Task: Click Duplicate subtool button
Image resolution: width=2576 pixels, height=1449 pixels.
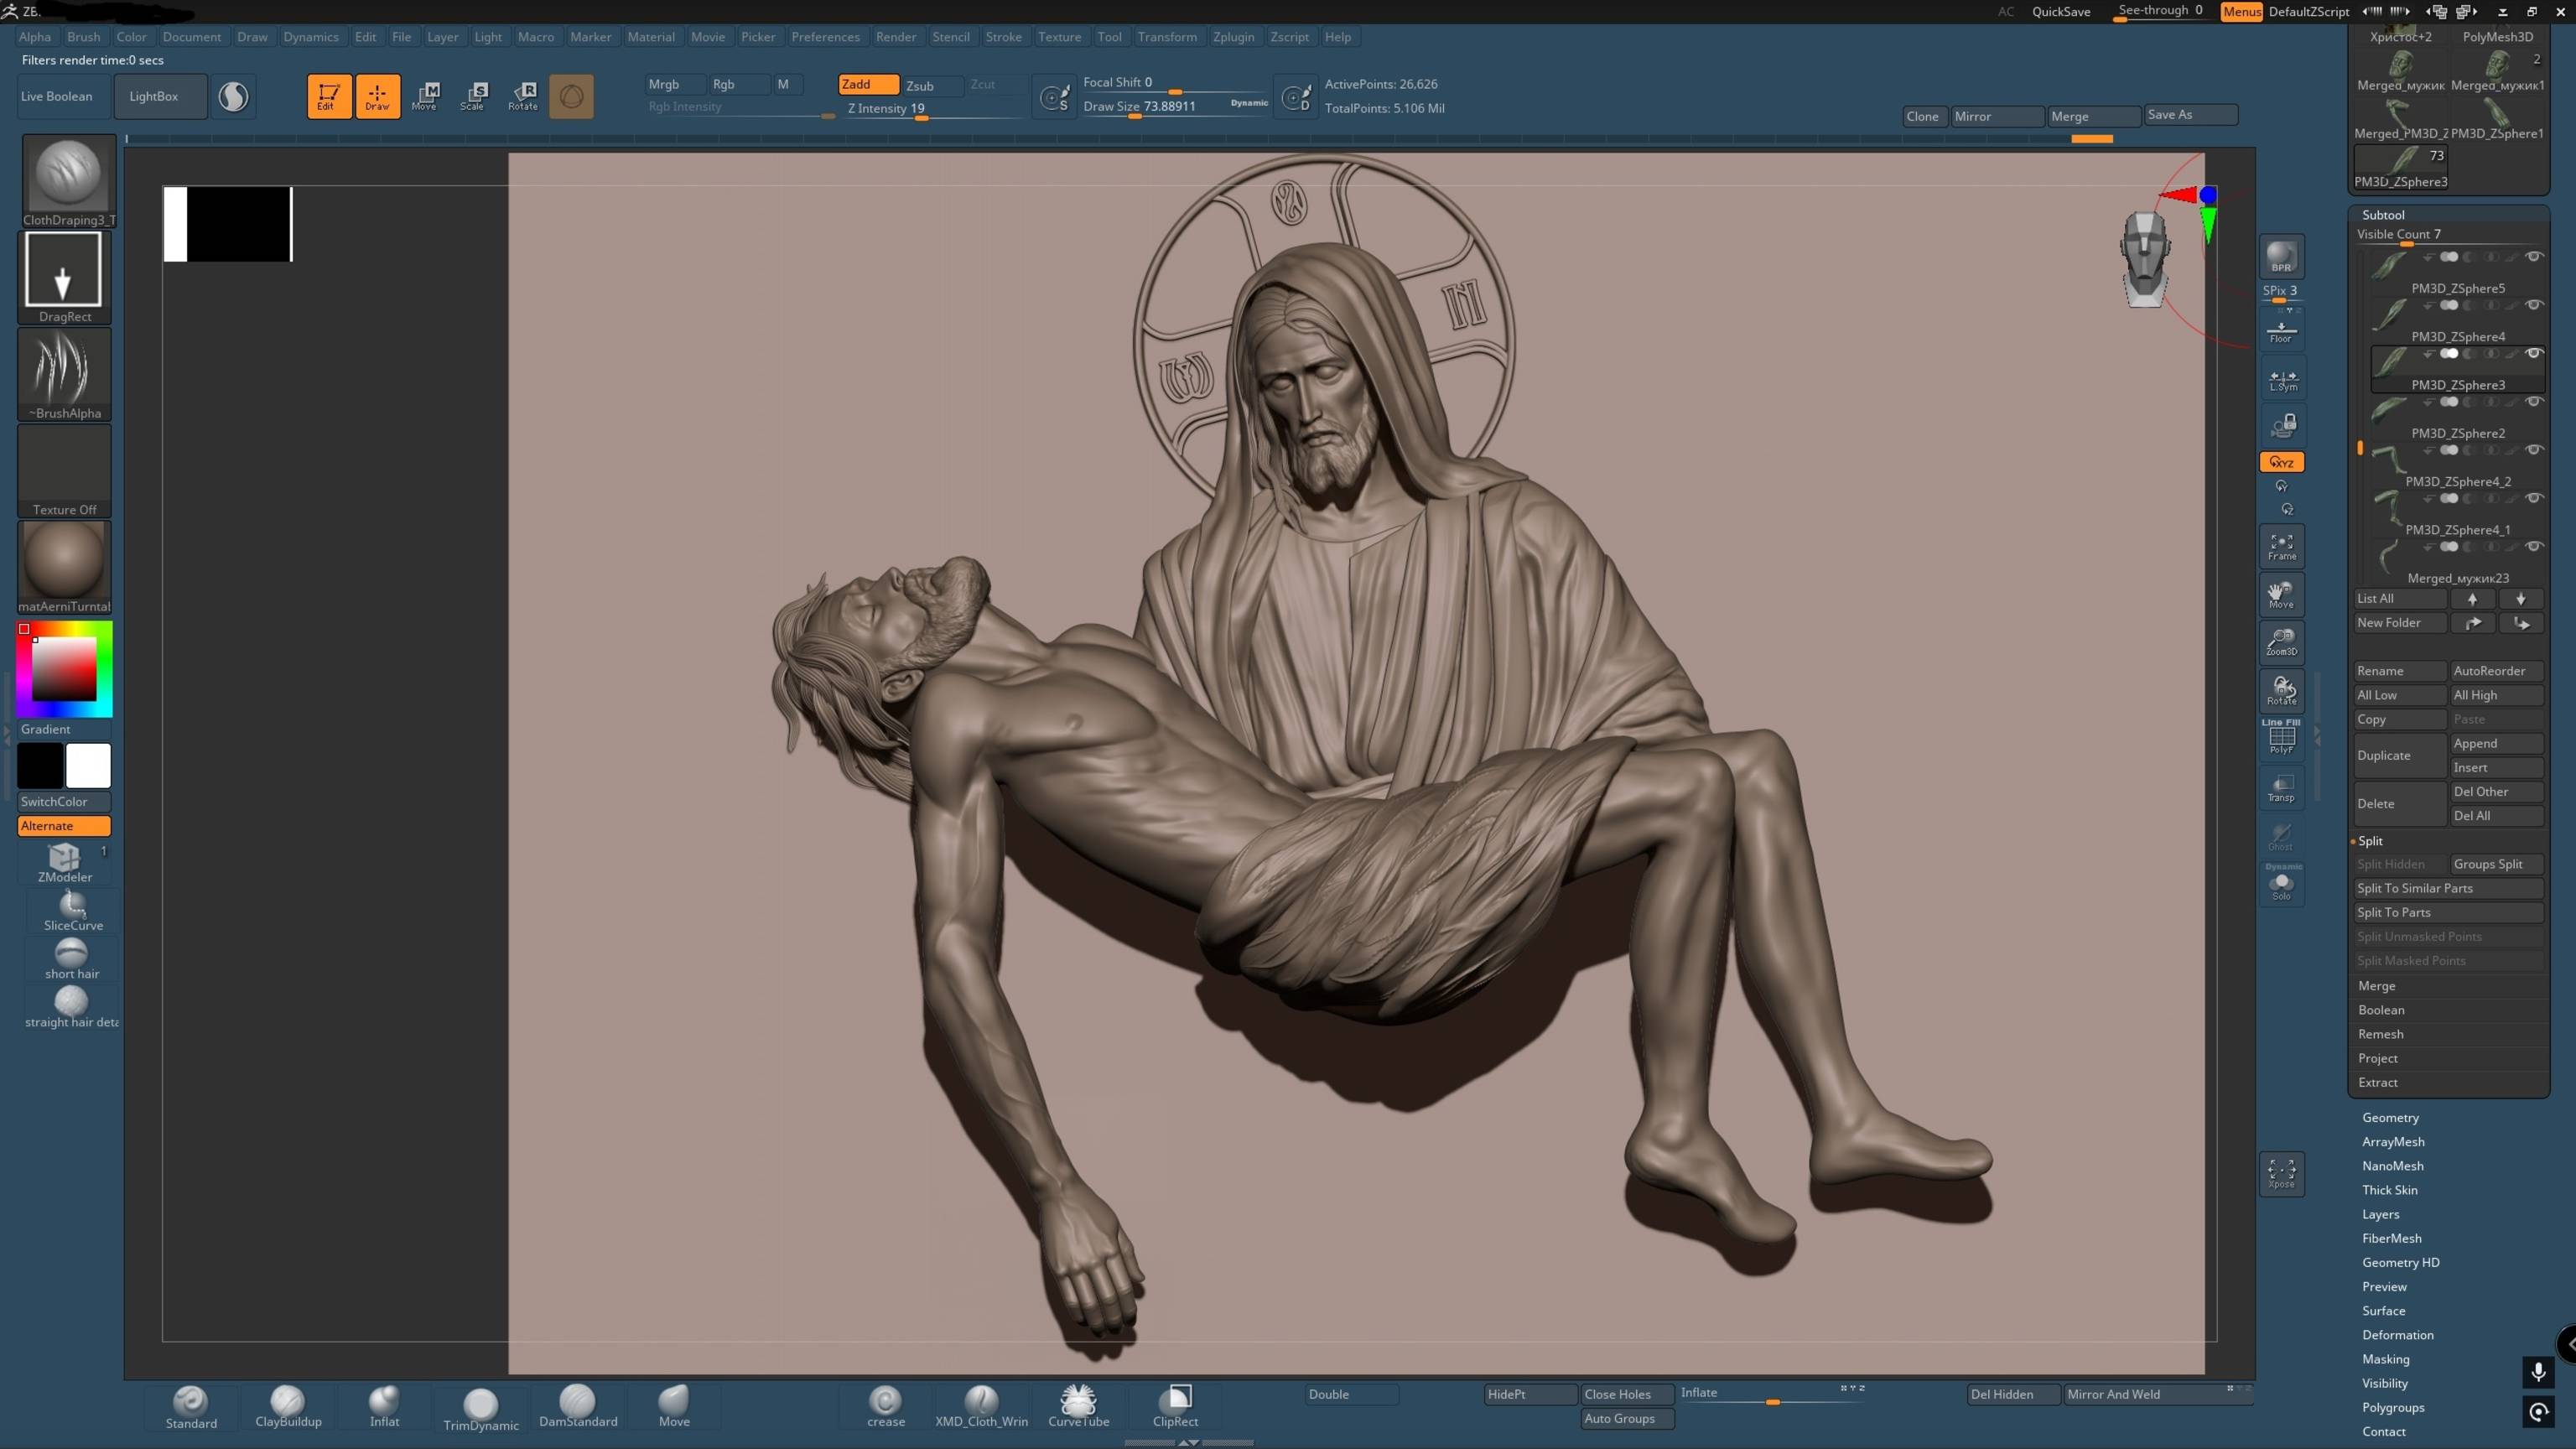Action: coord(2399,755)
